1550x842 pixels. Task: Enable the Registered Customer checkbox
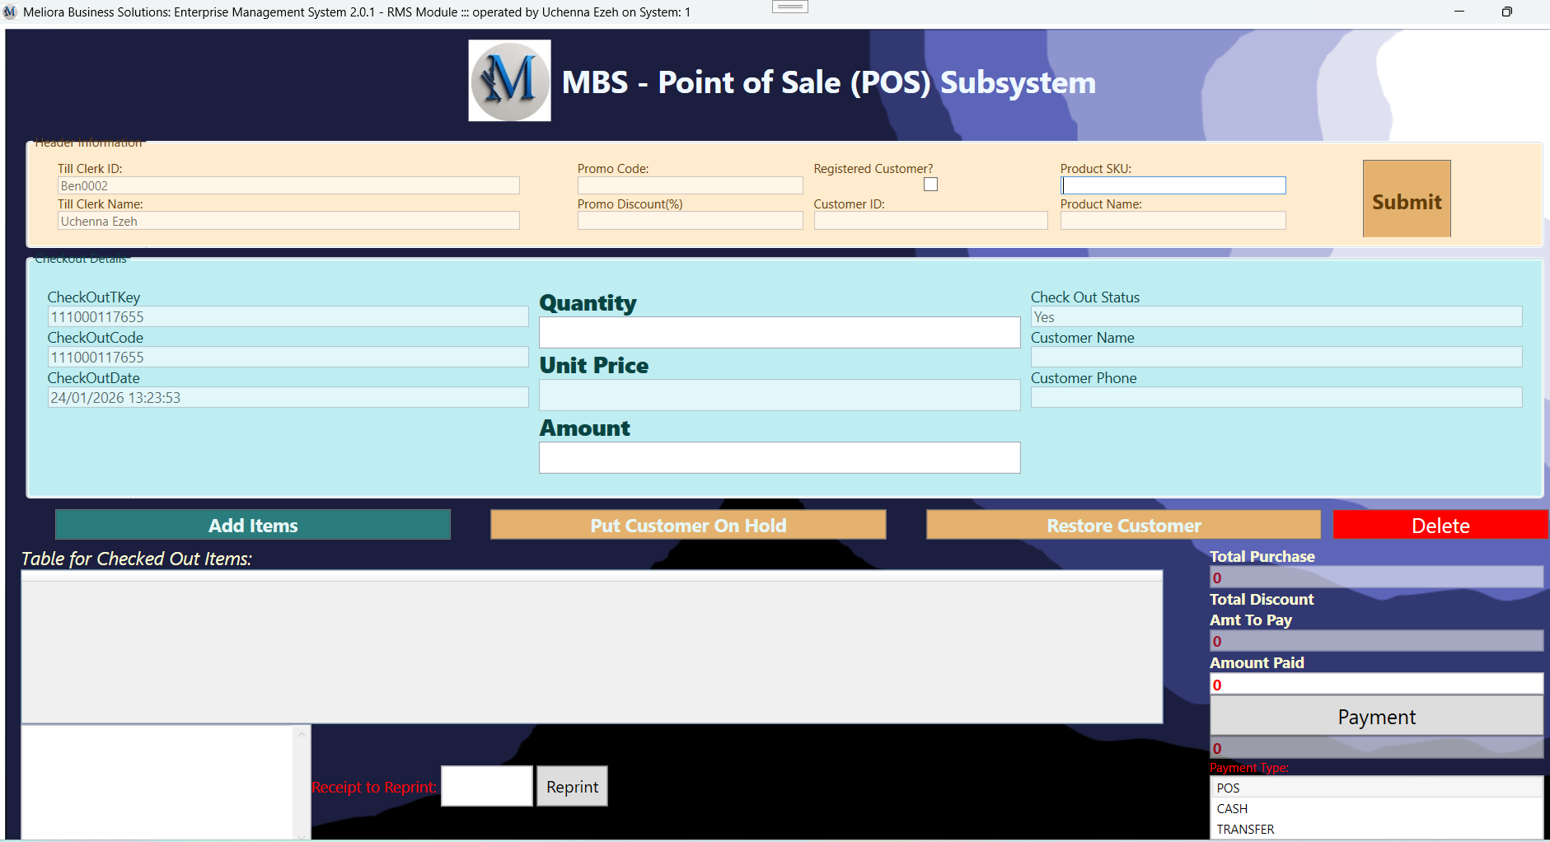930,184
